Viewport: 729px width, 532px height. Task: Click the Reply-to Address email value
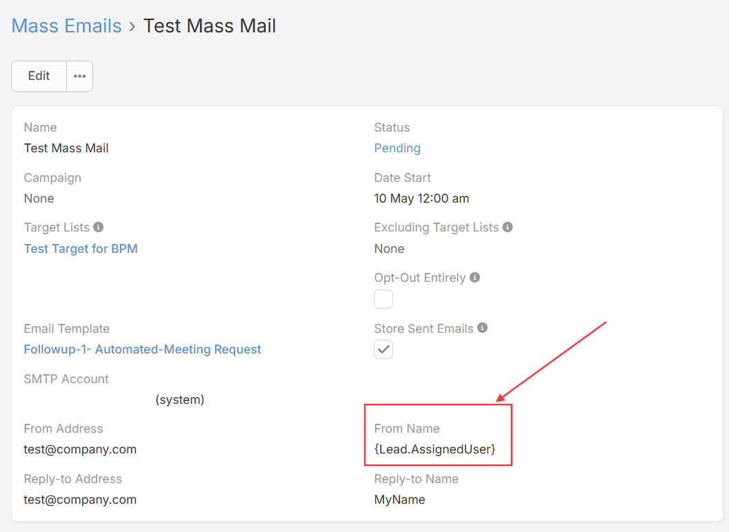click(x=80, y=500)
